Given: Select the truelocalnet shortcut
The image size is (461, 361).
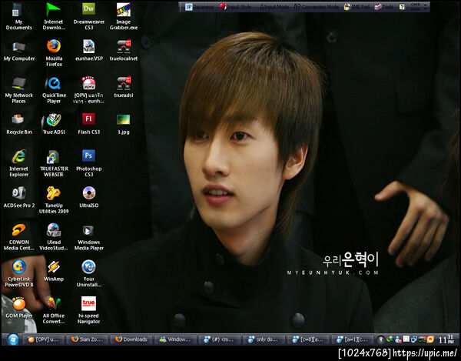Looking at the screenshot, I should [124, 51].
